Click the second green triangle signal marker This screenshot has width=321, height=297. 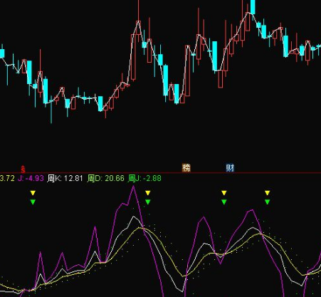pos(148,202)
